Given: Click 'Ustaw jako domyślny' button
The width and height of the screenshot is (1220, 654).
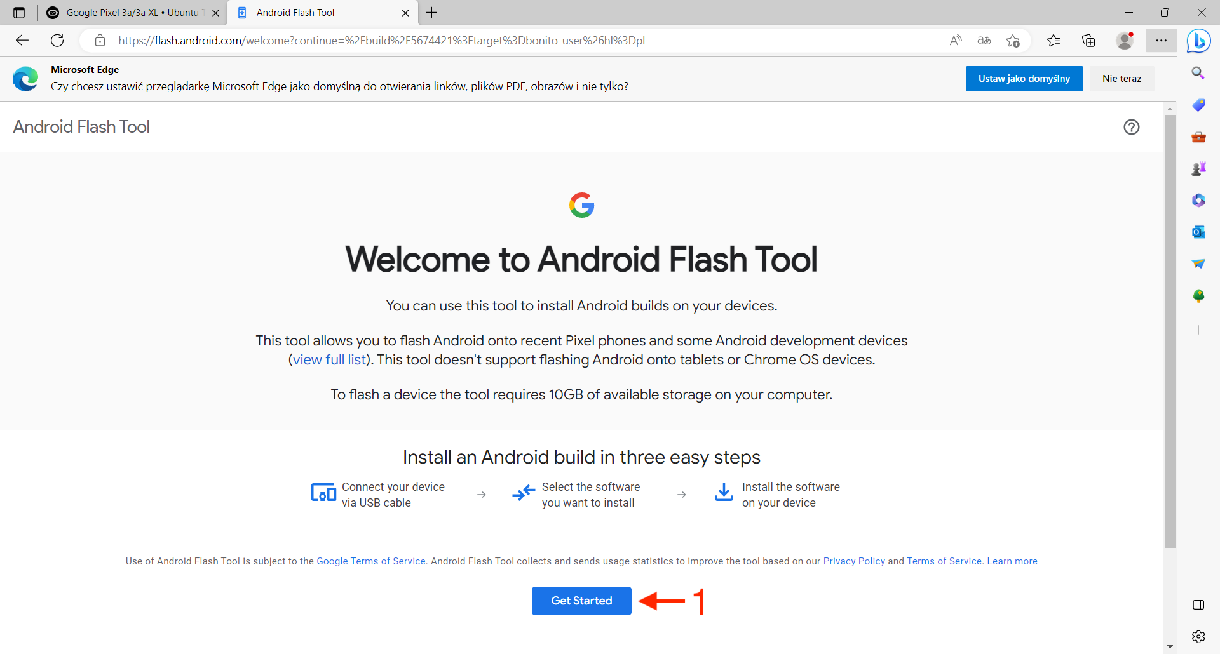Looking at the screenshot, I should (1024, 79).
